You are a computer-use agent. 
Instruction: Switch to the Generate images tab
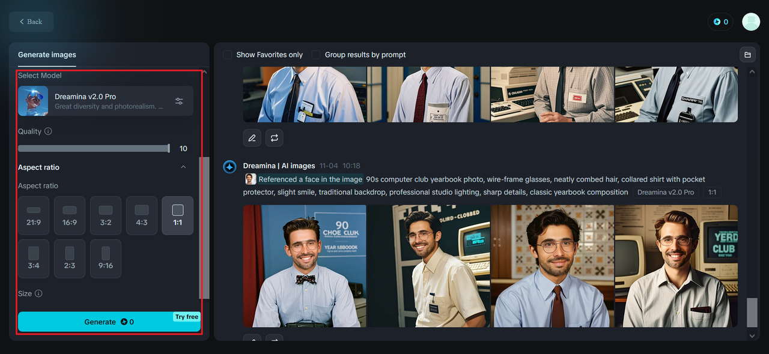pos(47,55)
